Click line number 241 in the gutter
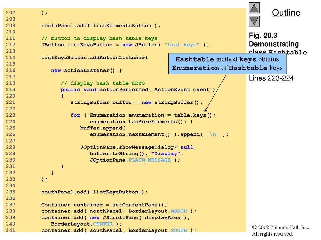The height and width of the screenshot is (240, 321). point(11,230)
